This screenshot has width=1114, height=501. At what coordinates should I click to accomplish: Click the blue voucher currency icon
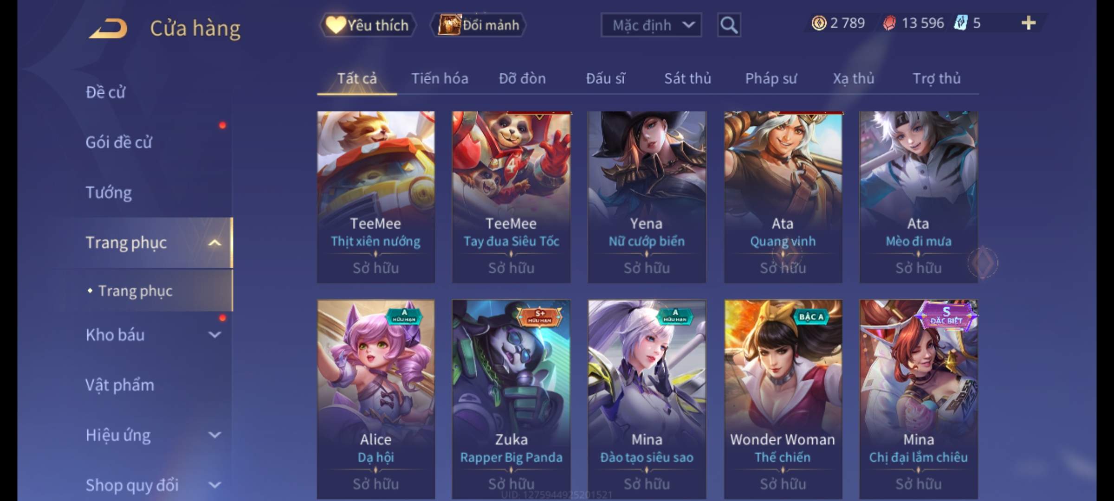tap(960, 23)
